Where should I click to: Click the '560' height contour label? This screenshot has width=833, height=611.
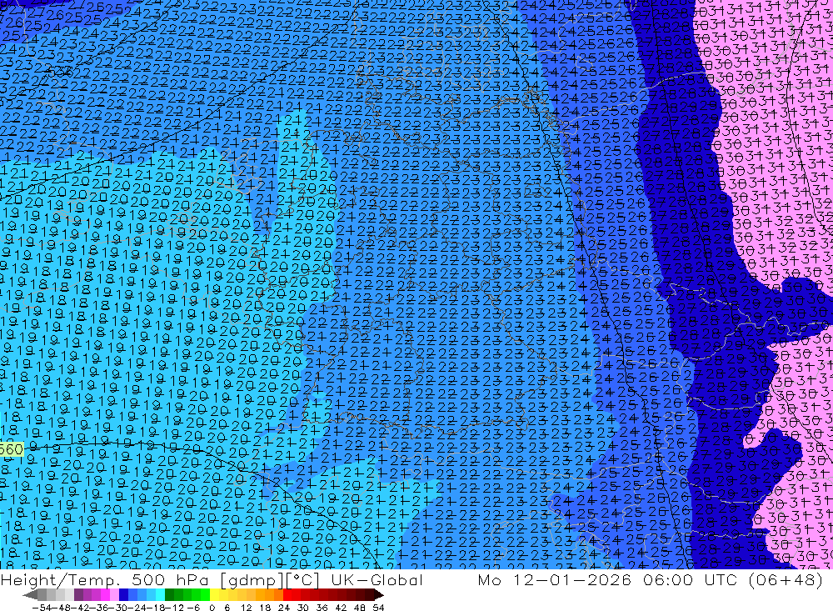coord(12,449)
